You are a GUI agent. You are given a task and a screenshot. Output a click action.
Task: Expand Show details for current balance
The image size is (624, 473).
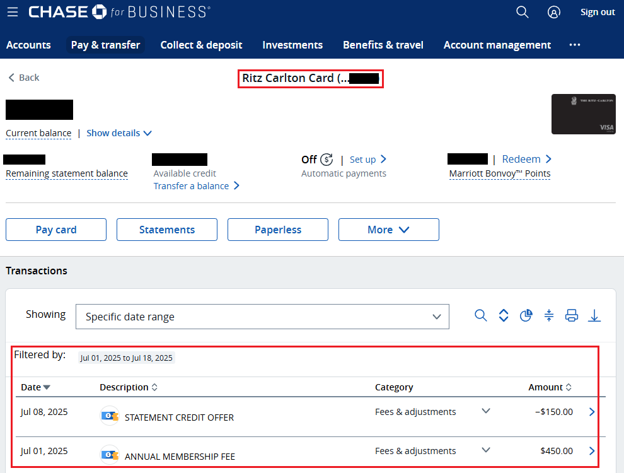[x=119, y=133]
